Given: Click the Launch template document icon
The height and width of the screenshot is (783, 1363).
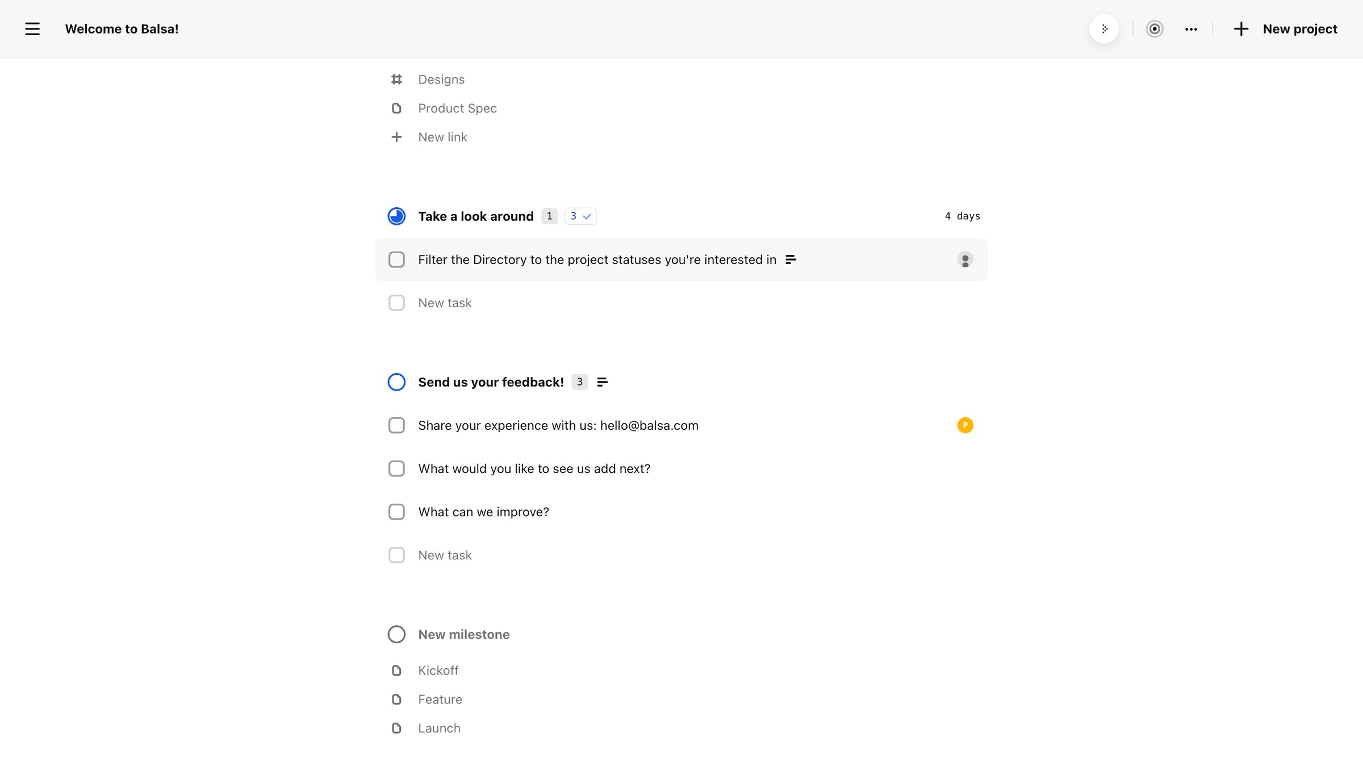Looking at the screenshot, I should pos(396,728).
